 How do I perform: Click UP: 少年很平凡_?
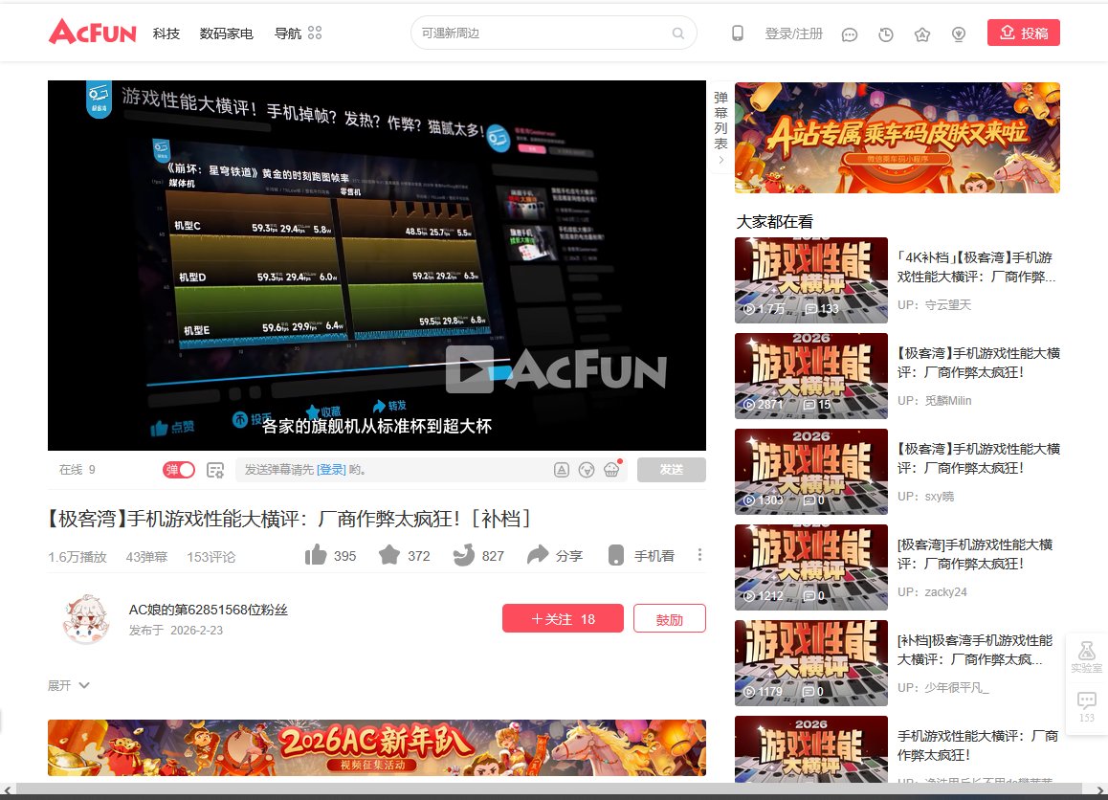943,688
